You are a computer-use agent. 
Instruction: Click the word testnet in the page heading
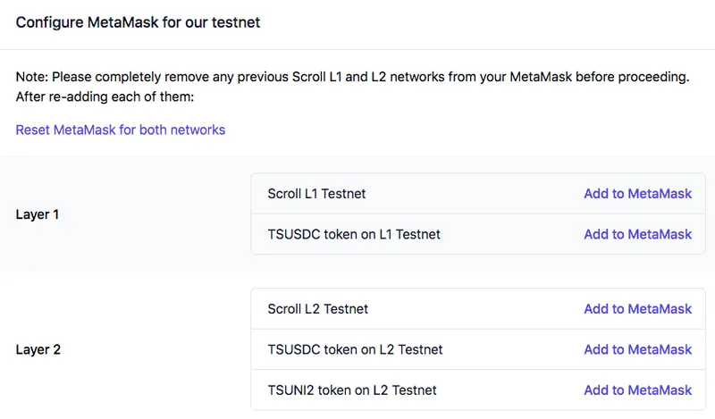pos(235,22)
